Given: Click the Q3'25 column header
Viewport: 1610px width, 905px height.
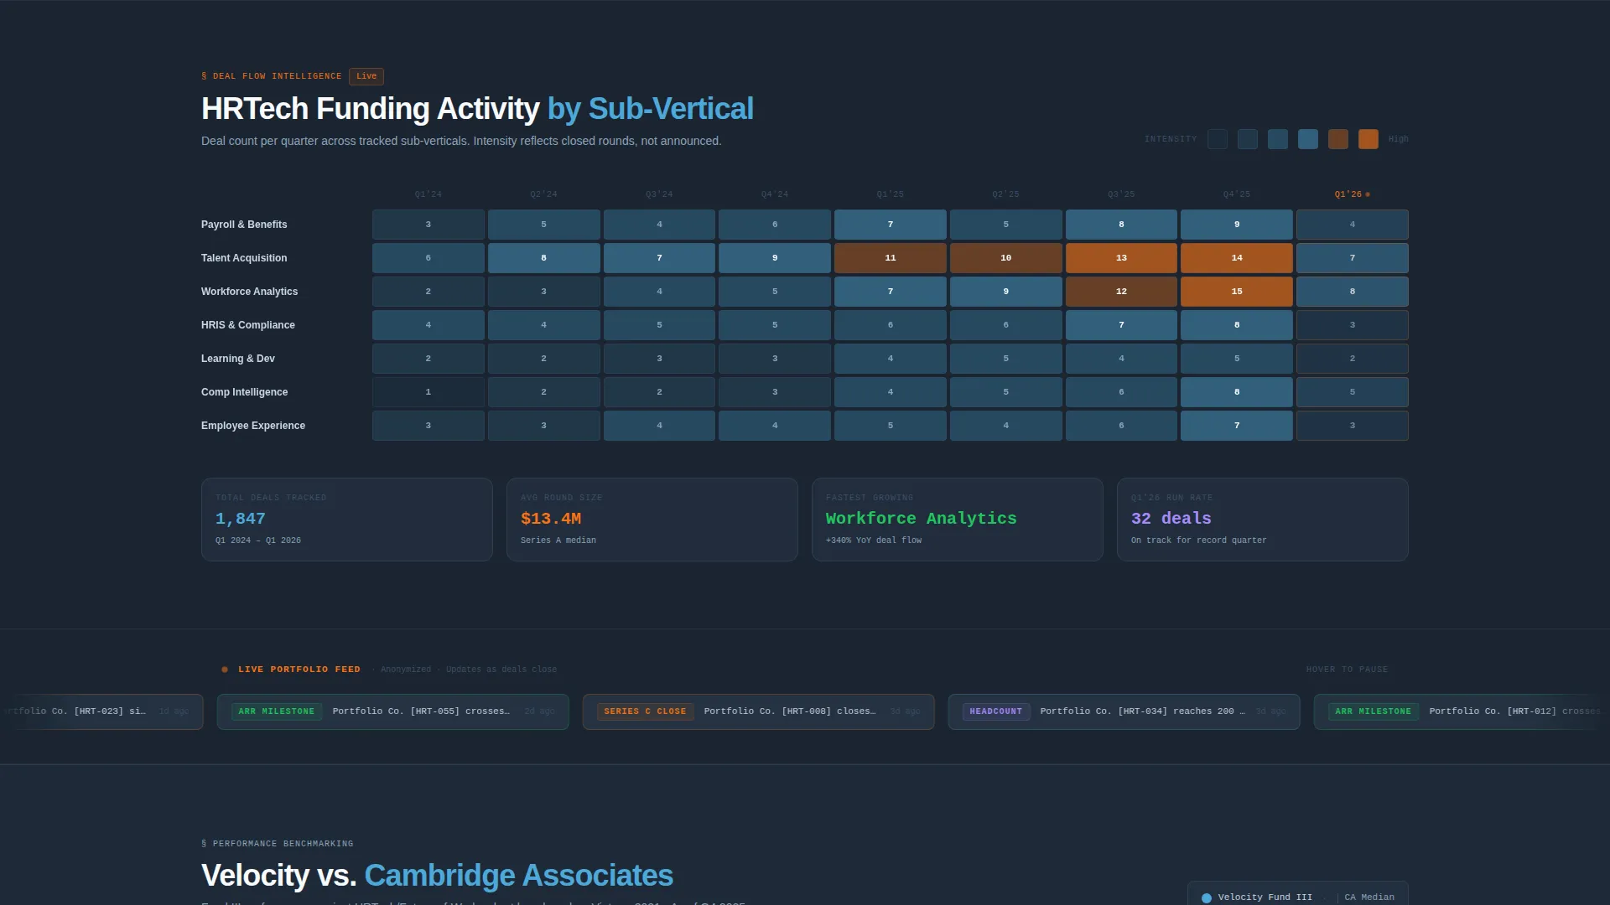Looking at the screenshot, I should (1121, 194).
